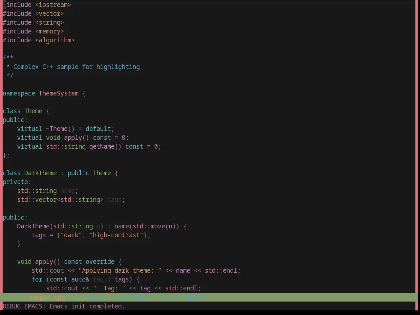Click 'default' in the destructor line

[98, 129]
